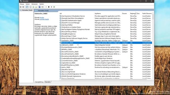Select Hizmetler (Yerel) in the console tree
Screen dimensions: 170x95
[x=27, y=10]
